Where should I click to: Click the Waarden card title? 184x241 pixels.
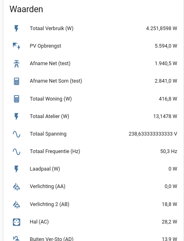(26, 9)
